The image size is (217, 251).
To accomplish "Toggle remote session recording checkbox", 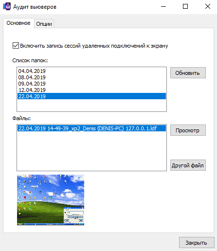I will tap(16, 46).
